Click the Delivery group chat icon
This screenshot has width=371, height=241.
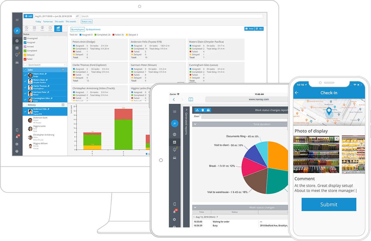coord(63,105)
